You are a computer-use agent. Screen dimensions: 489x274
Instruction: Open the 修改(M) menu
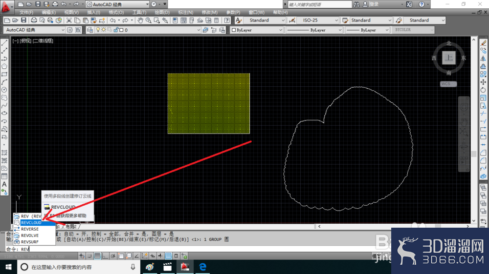click(210, 13)
